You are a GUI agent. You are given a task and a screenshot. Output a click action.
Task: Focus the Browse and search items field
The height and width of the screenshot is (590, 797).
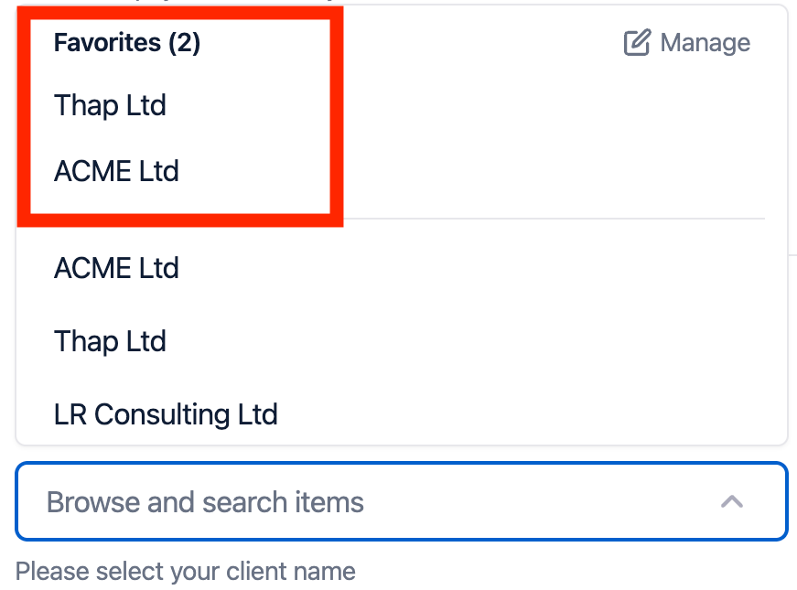point(366,501)
